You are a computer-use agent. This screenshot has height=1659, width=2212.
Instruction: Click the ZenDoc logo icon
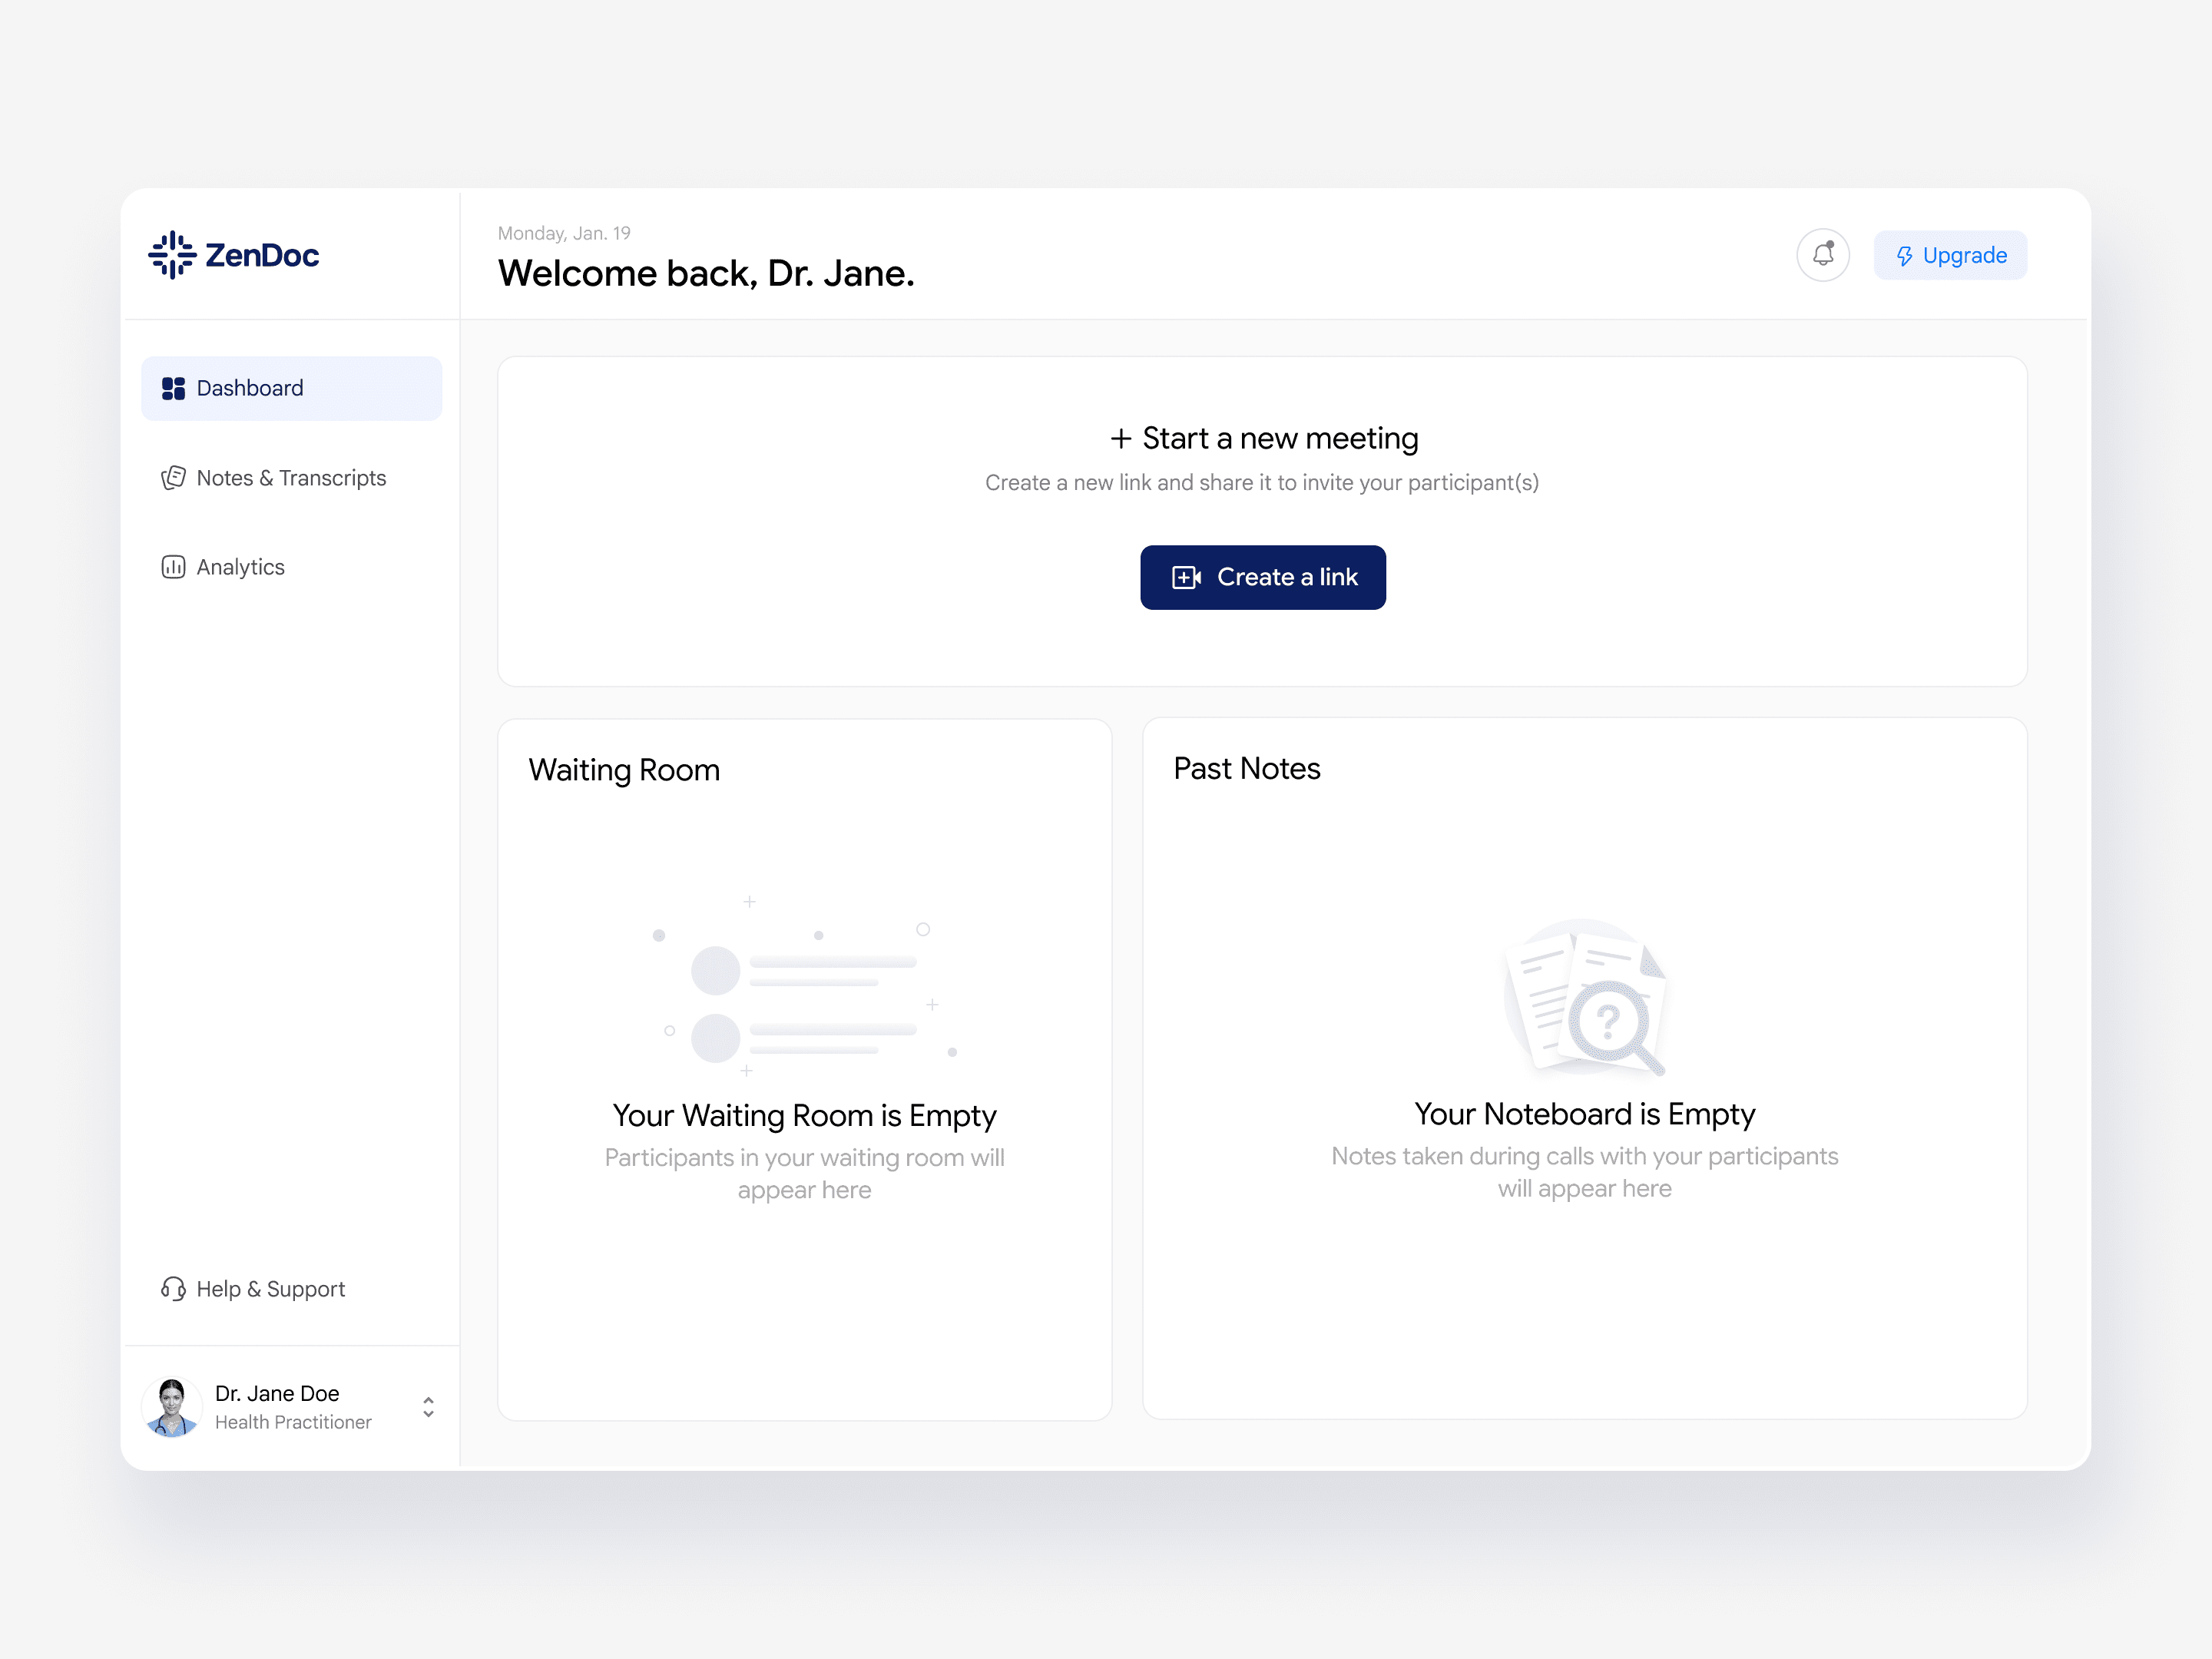tap(172, 255)
